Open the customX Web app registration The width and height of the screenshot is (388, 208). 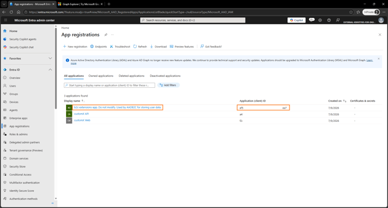pyautogui.click(x=82, y=120)
